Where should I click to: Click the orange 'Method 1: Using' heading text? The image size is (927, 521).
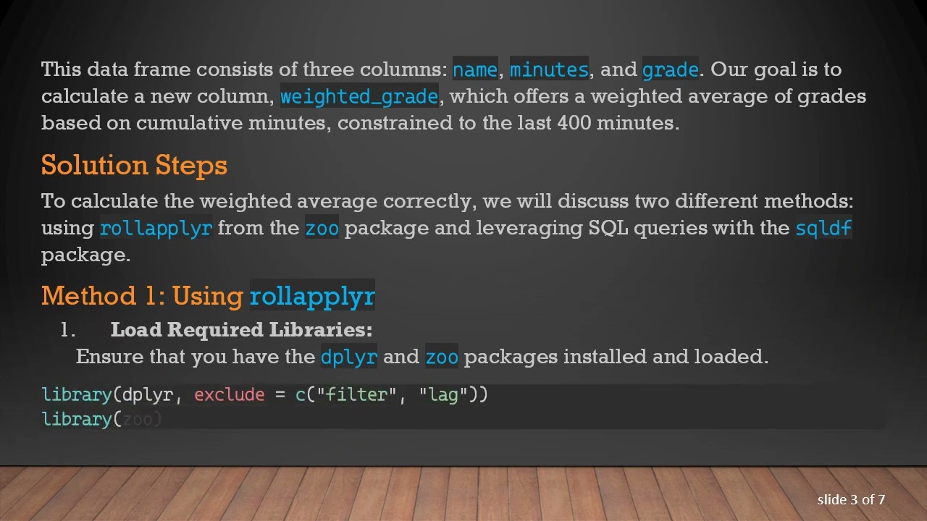tap(142, 296)
